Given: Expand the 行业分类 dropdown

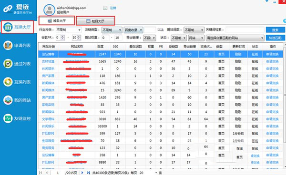Looking at the screenshot, I should pos(68,30).
